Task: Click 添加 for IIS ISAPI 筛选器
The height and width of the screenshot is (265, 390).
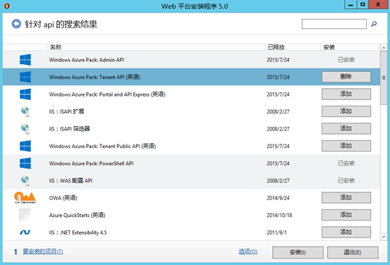Action: [x=346, y=128]
